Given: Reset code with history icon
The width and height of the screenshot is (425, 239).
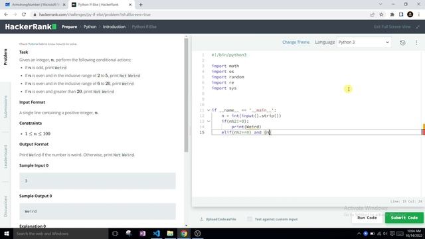Looking at the screenshot, I should (x=403, y=42).
